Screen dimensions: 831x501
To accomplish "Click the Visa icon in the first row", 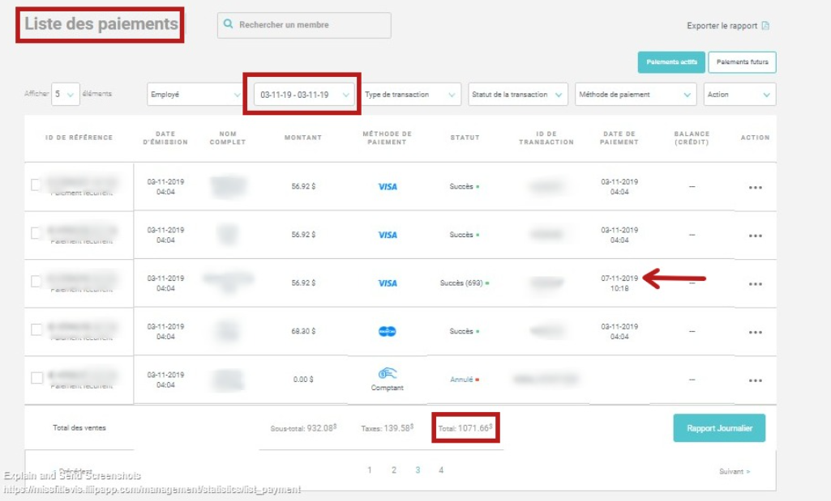I will pyautogui.click(x=388, y=187).
